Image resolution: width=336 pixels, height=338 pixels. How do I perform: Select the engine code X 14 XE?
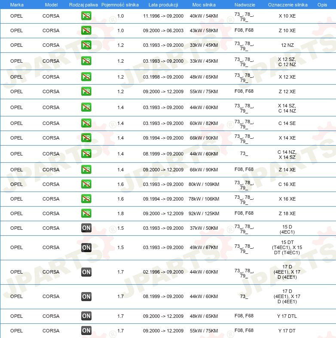(x=287, y=138)
